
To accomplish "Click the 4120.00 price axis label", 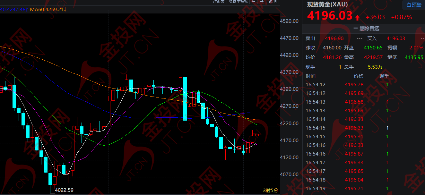I will (290, 157).
